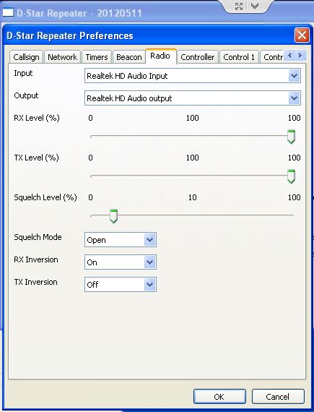Close the D-Star Repeater Preferences dialog
This screenshot has height=412, width=314.
point(302,35)
